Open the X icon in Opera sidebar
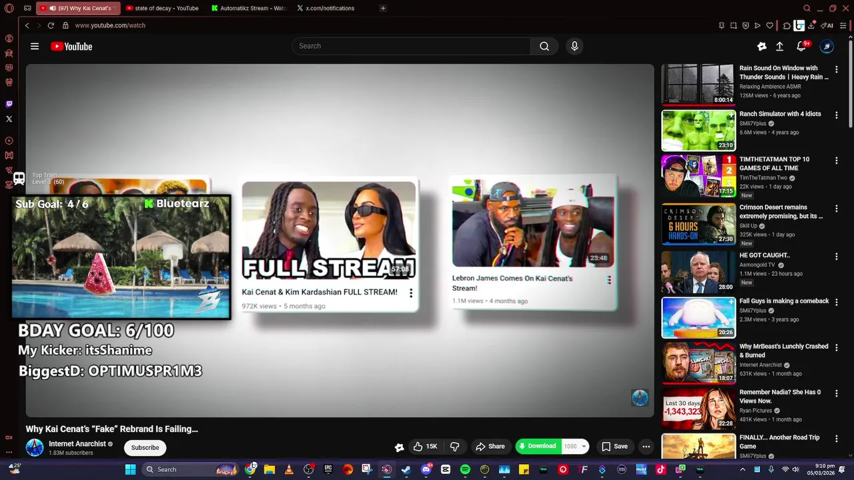This screenshot has height=480, width=854. pyautogui.click(x=9, y=119)
